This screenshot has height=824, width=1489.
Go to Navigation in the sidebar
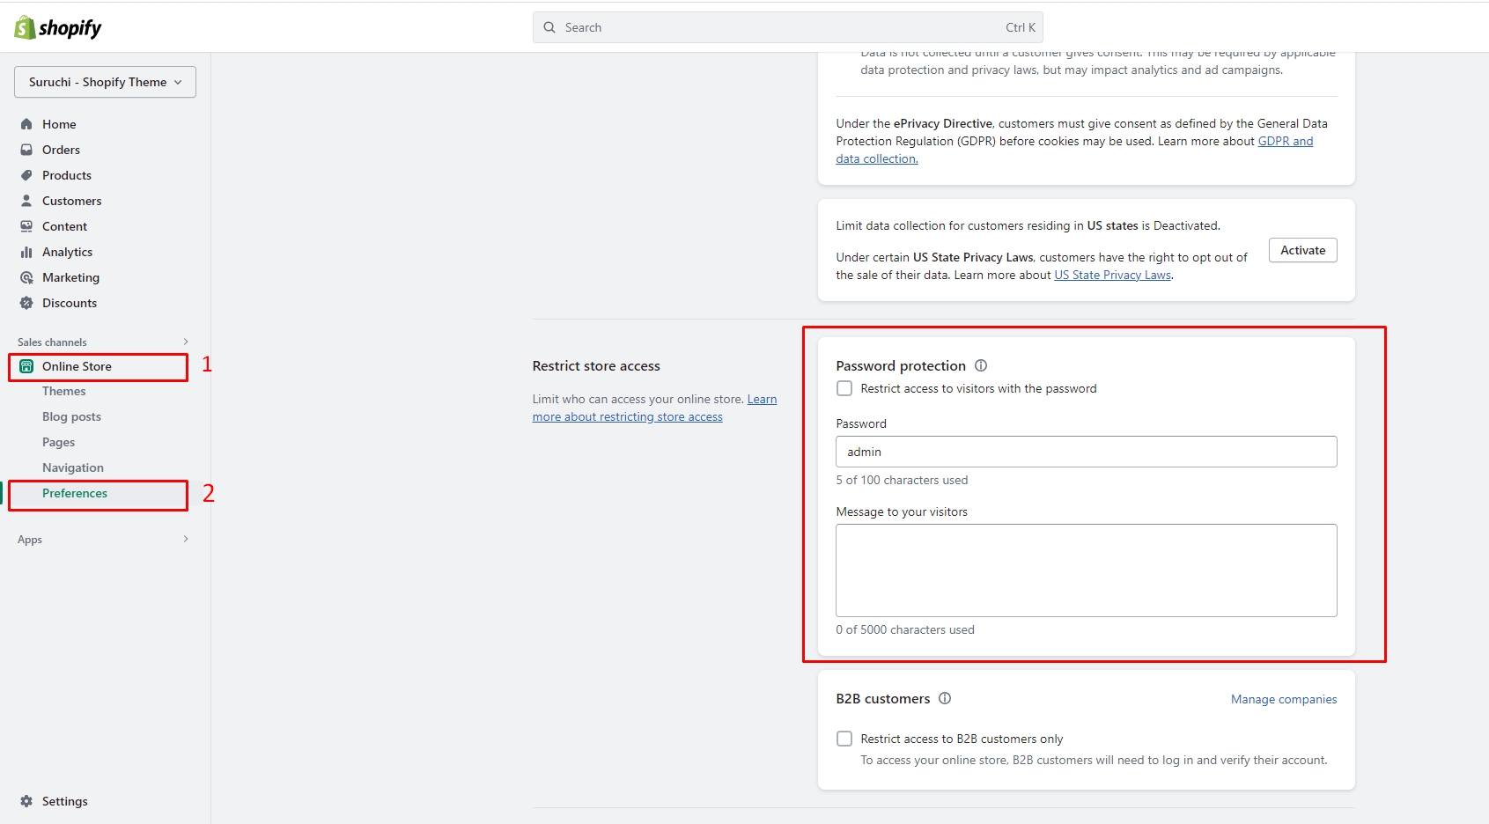click(73, 467)
